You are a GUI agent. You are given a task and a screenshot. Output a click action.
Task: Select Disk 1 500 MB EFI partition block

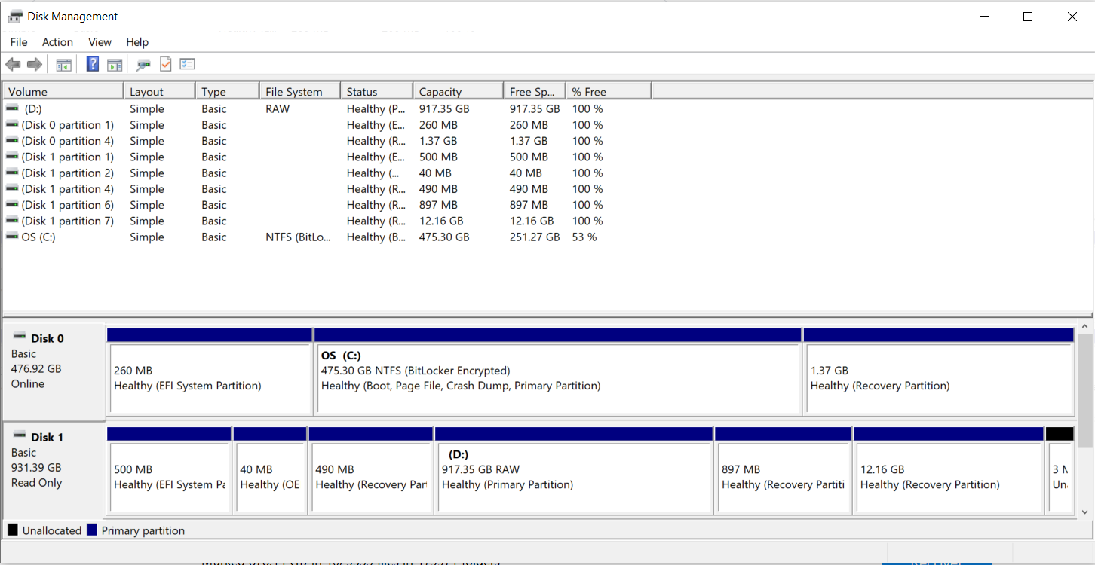169,471
